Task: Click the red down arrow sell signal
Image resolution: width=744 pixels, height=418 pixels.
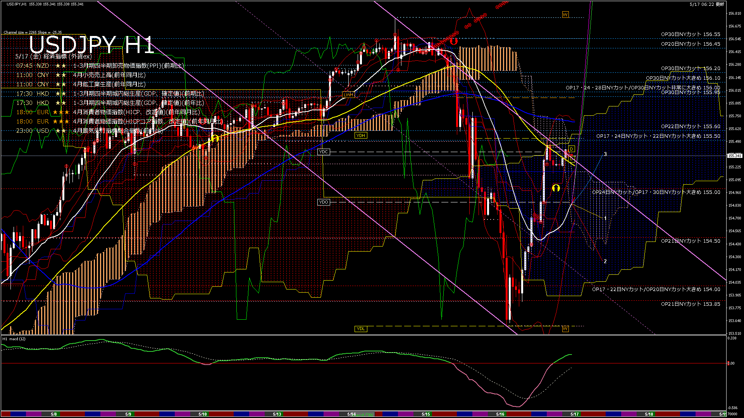Action: click(454, 41)
